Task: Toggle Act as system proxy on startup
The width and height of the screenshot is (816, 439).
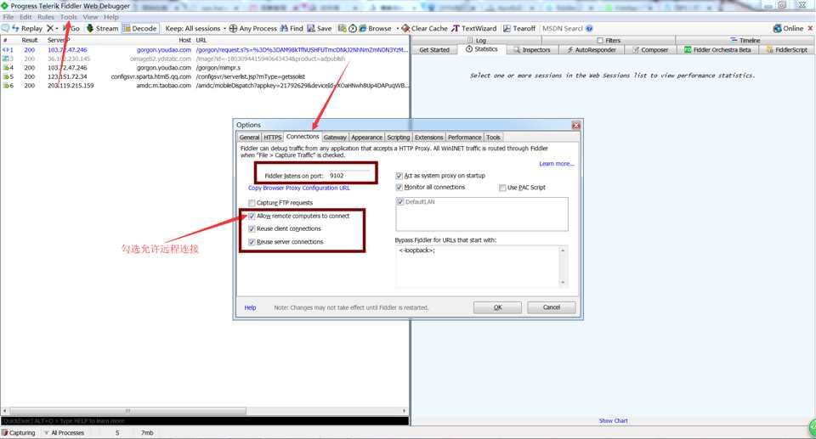Action: pos(399,176)
